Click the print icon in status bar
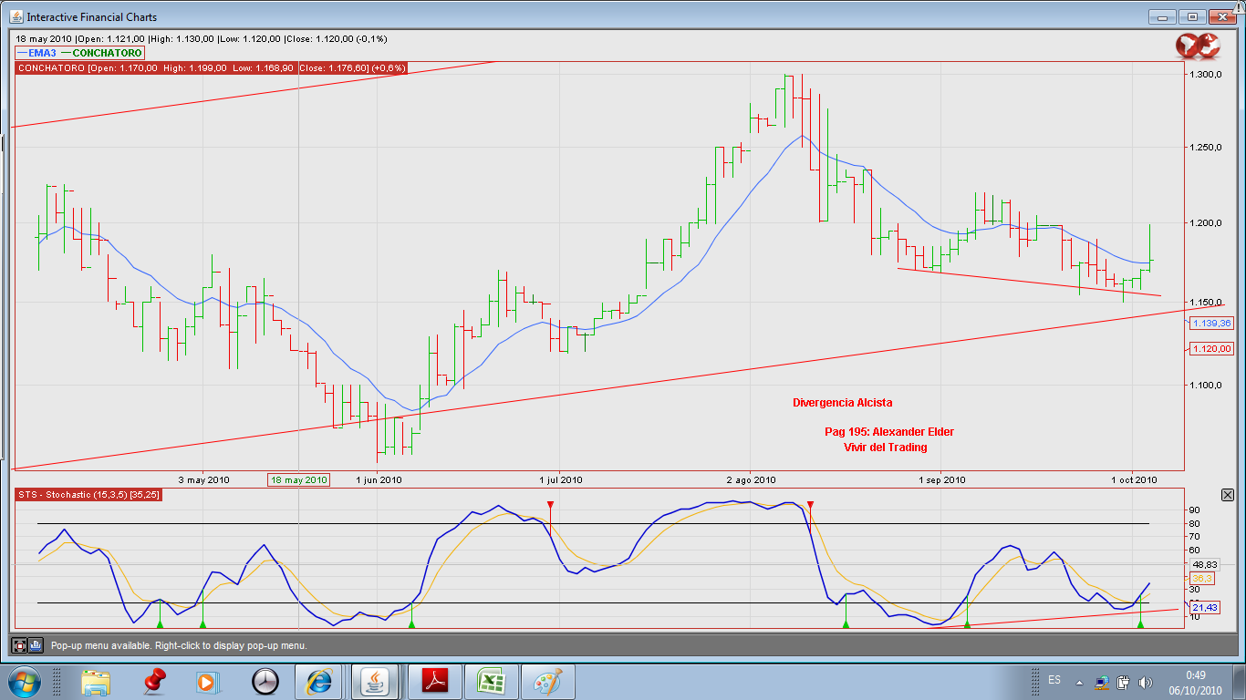This screenshot has width=1246, height=700. tap(36, 645)
